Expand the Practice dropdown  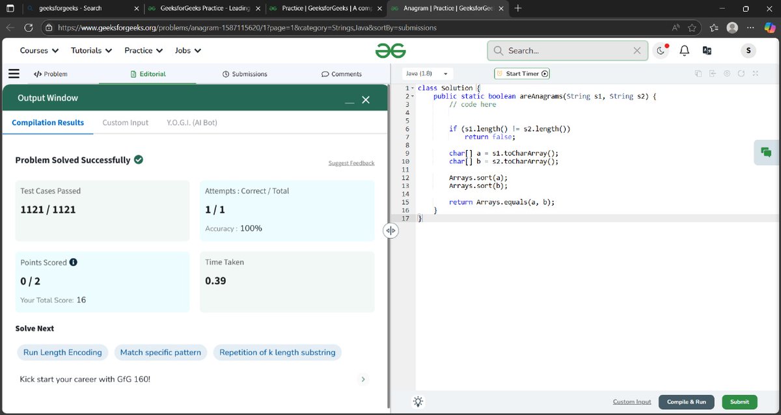[144, 51]
